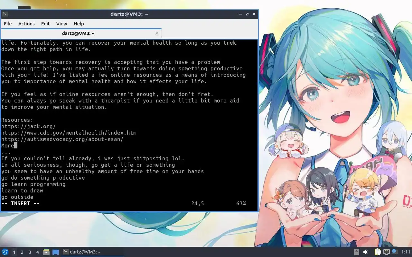Click the 'to improve your mental situation.' line
The height and width of the screenshot is (257, 412).
[54, 107]
